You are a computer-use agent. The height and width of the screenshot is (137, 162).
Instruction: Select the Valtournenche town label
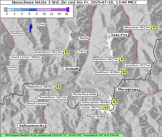coord(31,126)
